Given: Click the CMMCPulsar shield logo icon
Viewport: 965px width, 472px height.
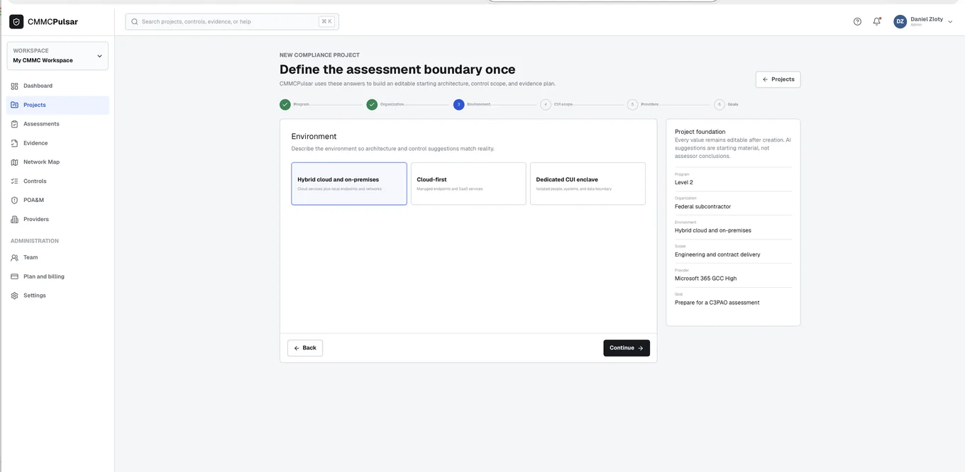Looking at the screenshot, I should pyautogui.click(x=16, y=22).
